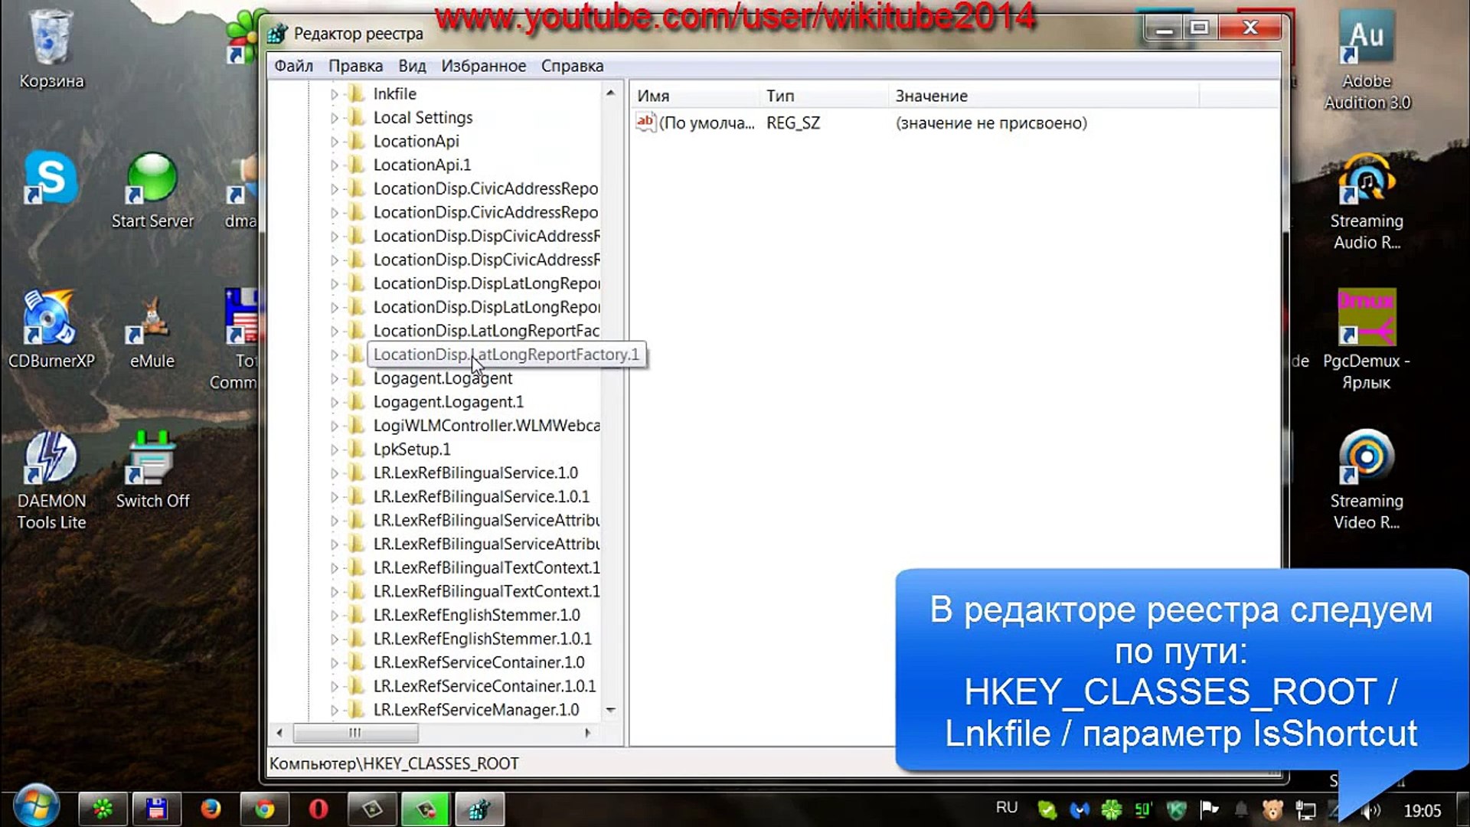Switch to Registry Editor taskbar button
This screenshot has width=1470, height=827.
[479, 809]
